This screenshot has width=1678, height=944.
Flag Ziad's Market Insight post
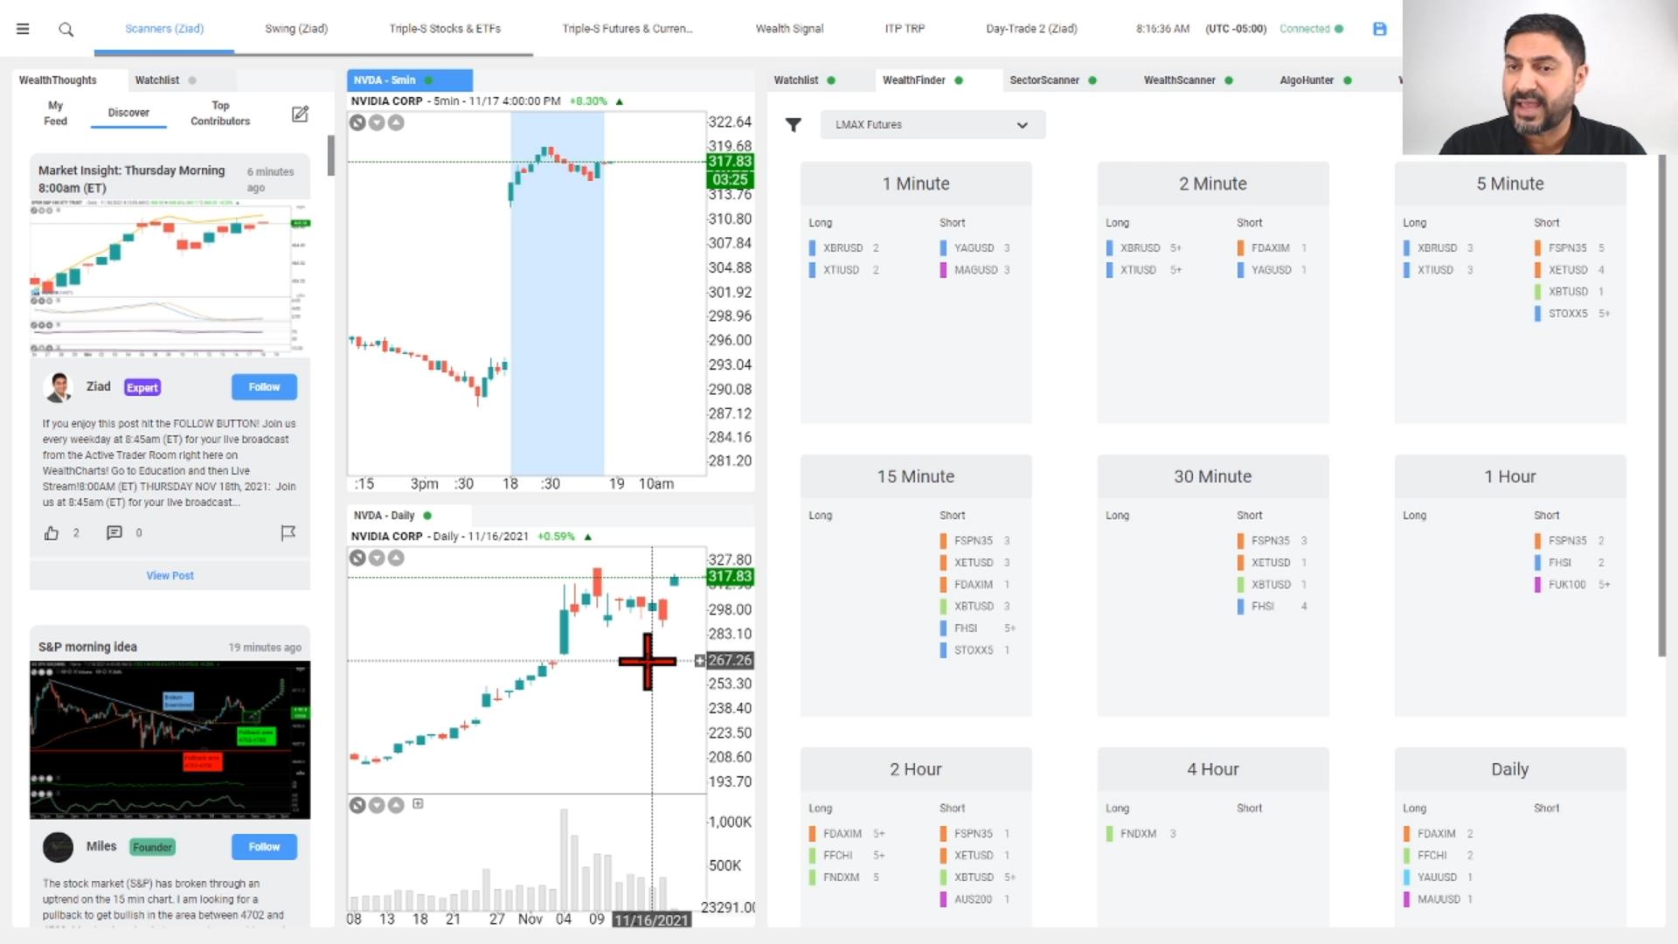coord(288,533)
